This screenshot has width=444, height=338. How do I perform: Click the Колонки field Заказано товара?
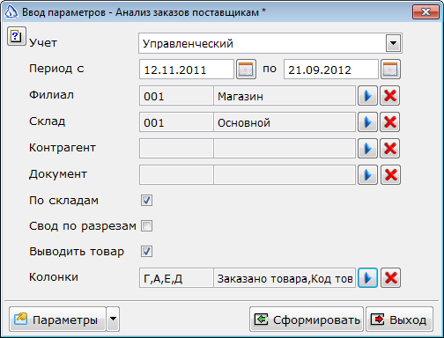285,277
